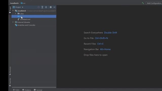The width and height of the screenshot is (162, 91).
Task: Collapse the JuneBatch root node
Action: point(13,11)
